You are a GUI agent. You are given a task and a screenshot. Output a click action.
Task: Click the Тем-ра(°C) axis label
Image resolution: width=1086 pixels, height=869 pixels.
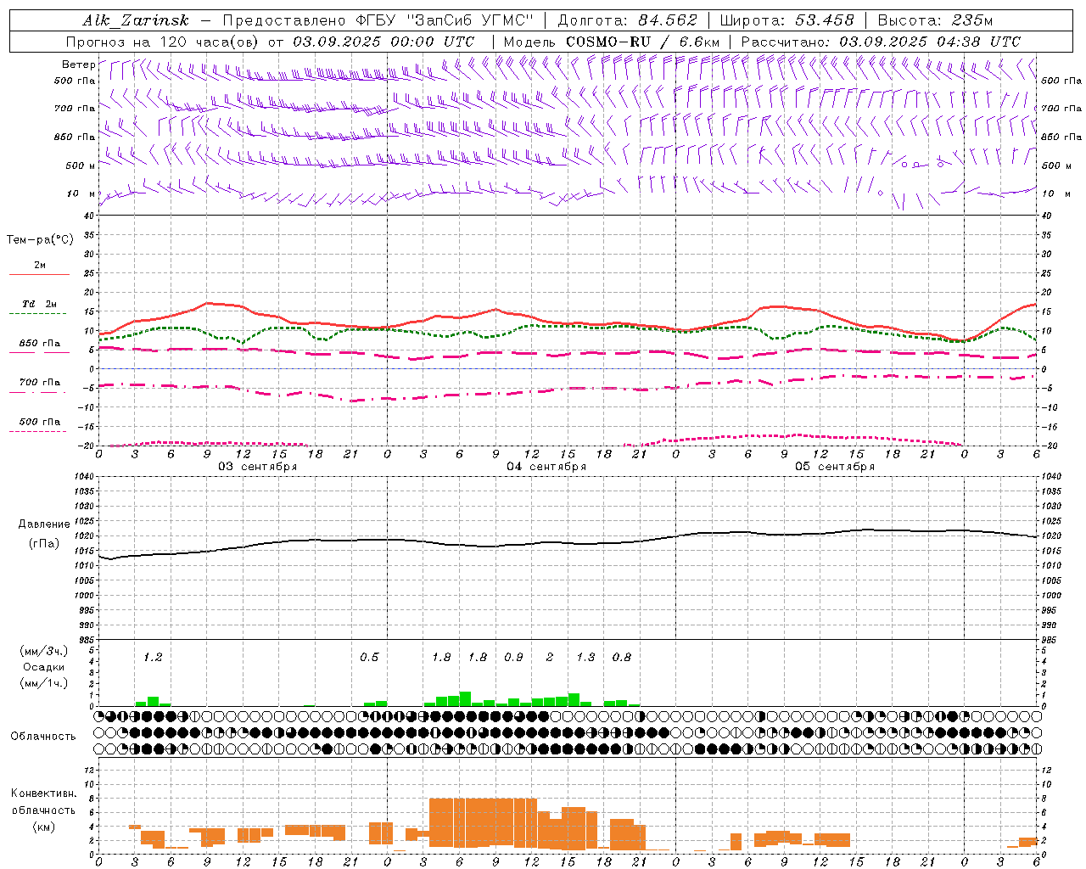click(40, 240)
